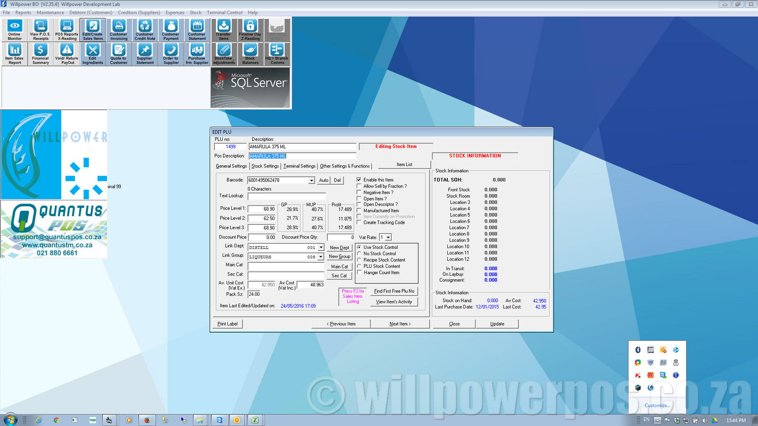
Task: Open the Link Dept dropdown arrow
Action: [x=321, y=248]
